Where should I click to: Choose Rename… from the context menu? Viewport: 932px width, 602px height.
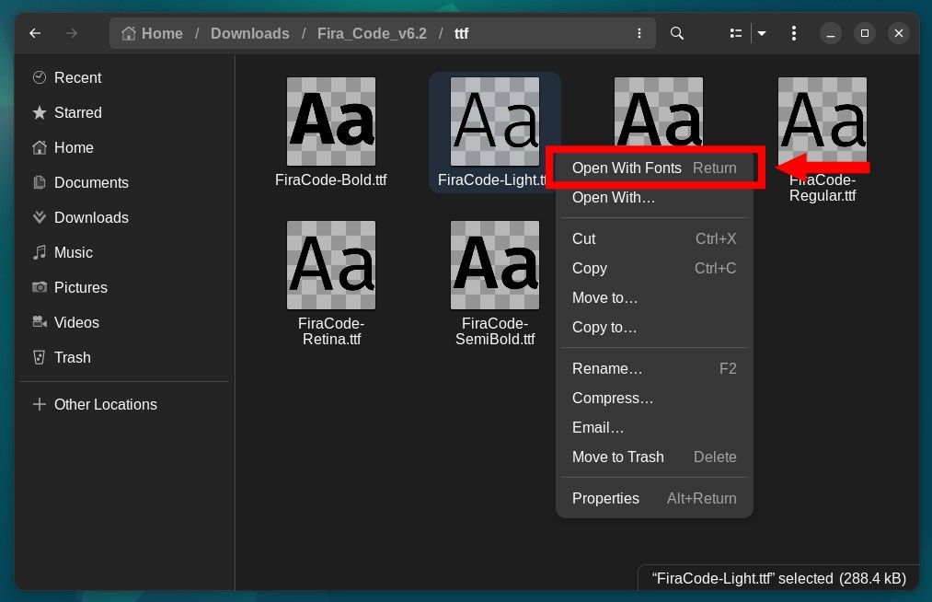tap(654, 369)
